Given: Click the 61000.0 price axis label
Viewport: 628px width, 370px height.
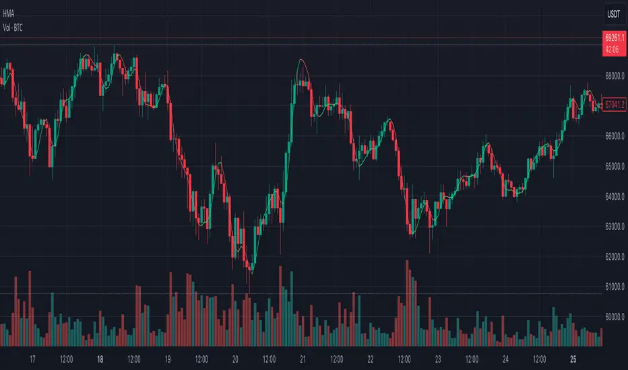Looking at the screenshot, I should point(613,287).
